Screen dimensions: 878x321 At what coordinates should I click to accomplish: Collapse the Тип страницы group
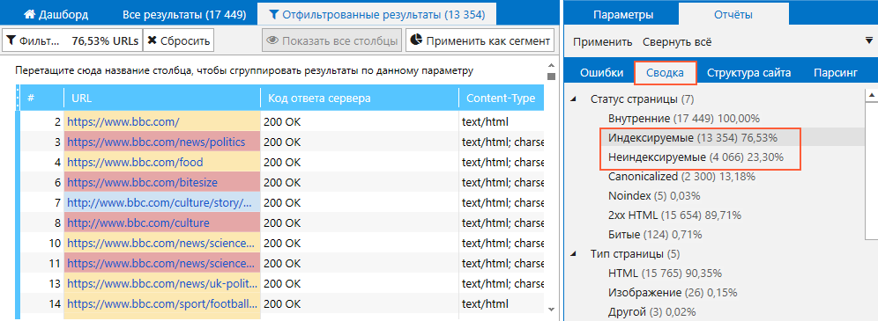(573, 254)
